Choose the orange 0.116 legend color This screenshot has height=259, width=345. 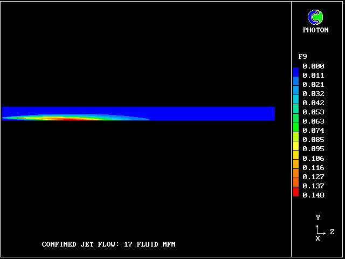pos(295,165)
